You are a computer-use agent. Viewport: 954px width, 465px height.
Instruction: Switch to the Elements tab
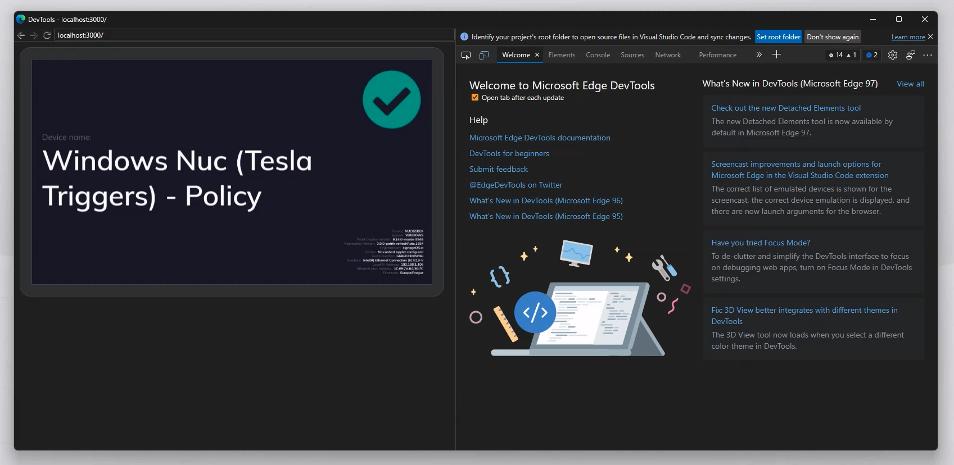(x=562, y=55)
